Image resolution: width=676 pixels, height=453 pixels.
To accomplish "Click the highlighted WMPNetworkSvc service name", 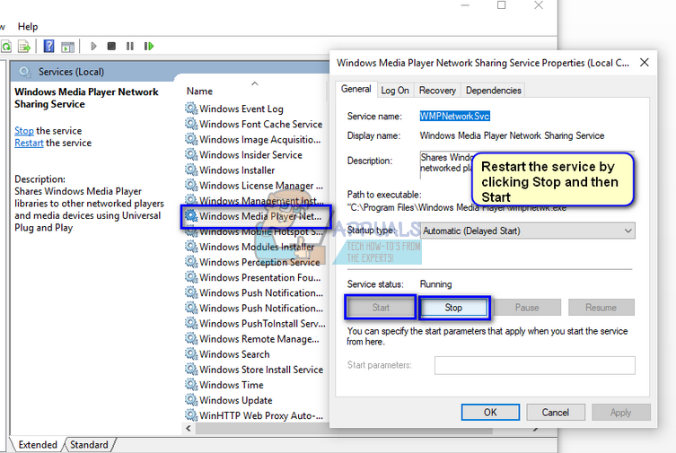I will coord(455,116).
